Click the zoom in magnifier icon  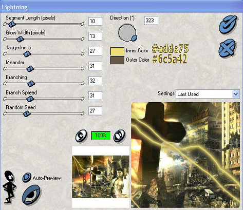point(119,136)
